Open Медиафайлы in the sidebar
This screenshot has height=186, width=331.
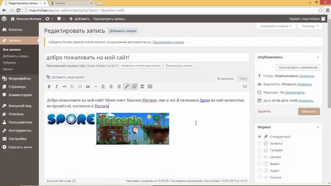point(20,79)
